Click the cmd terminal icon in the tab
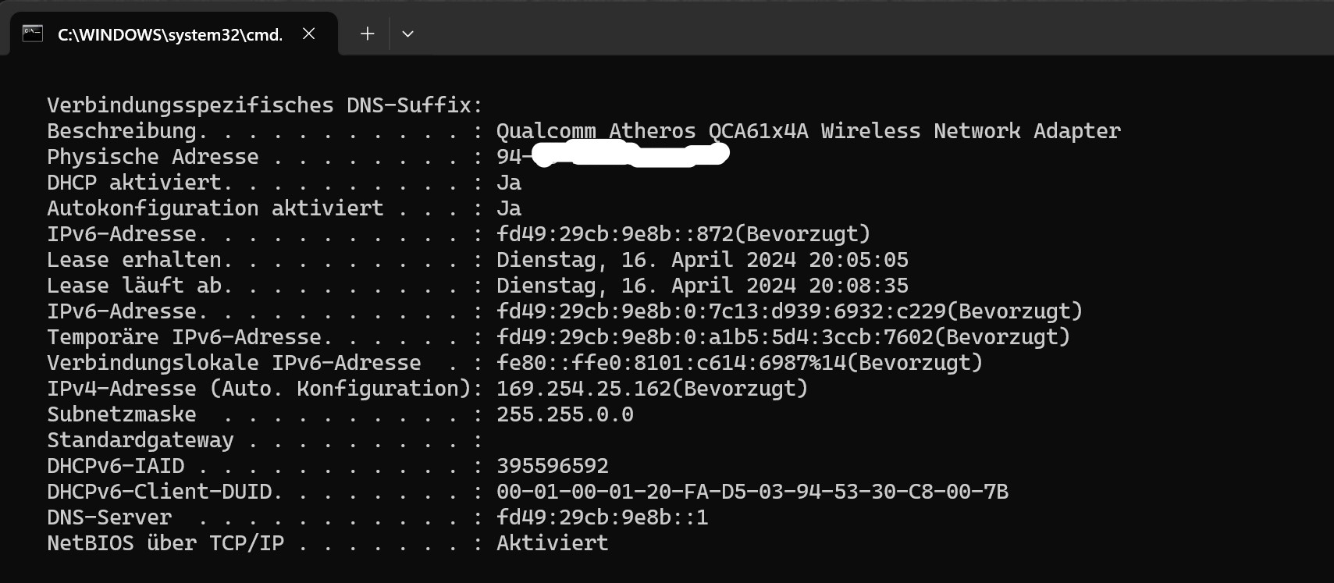Image resolution: width=1334 pixels, height=583 pixels. [x=33, y=34]
